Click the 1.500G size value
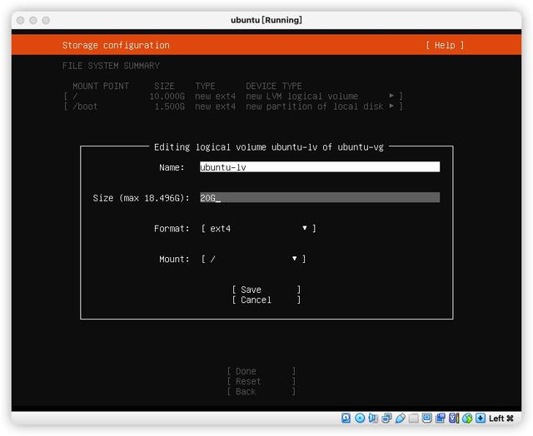The width and height of the screenshot is (533, 436). pyautogui.click(x=170, y=107)
